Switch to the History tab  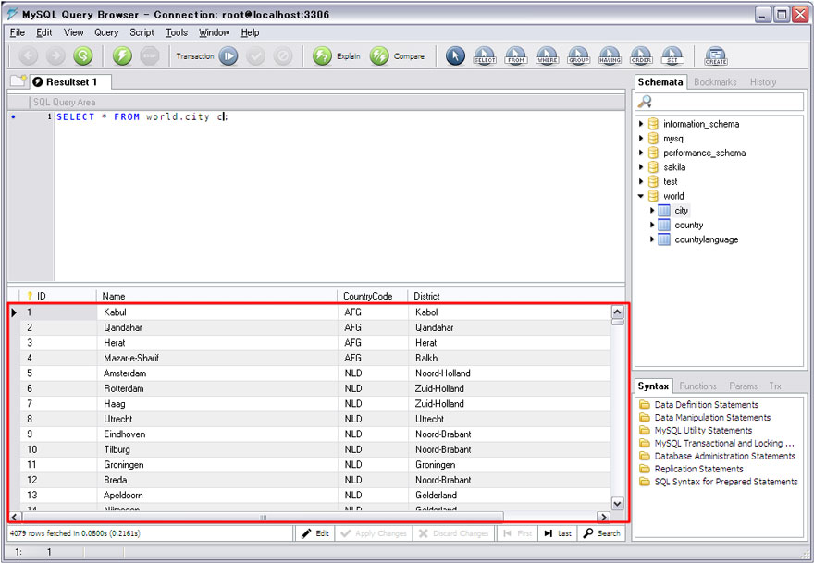[x=762, y=82]
